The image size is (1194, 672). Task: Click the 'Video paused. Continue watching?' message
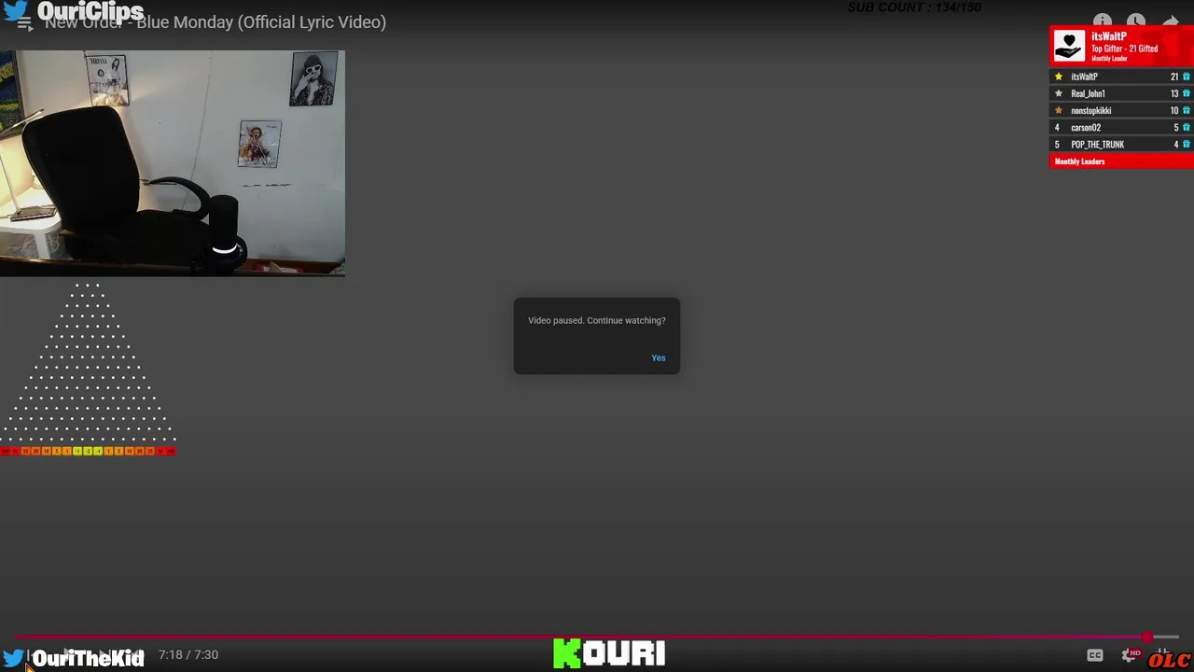point(597,320)
